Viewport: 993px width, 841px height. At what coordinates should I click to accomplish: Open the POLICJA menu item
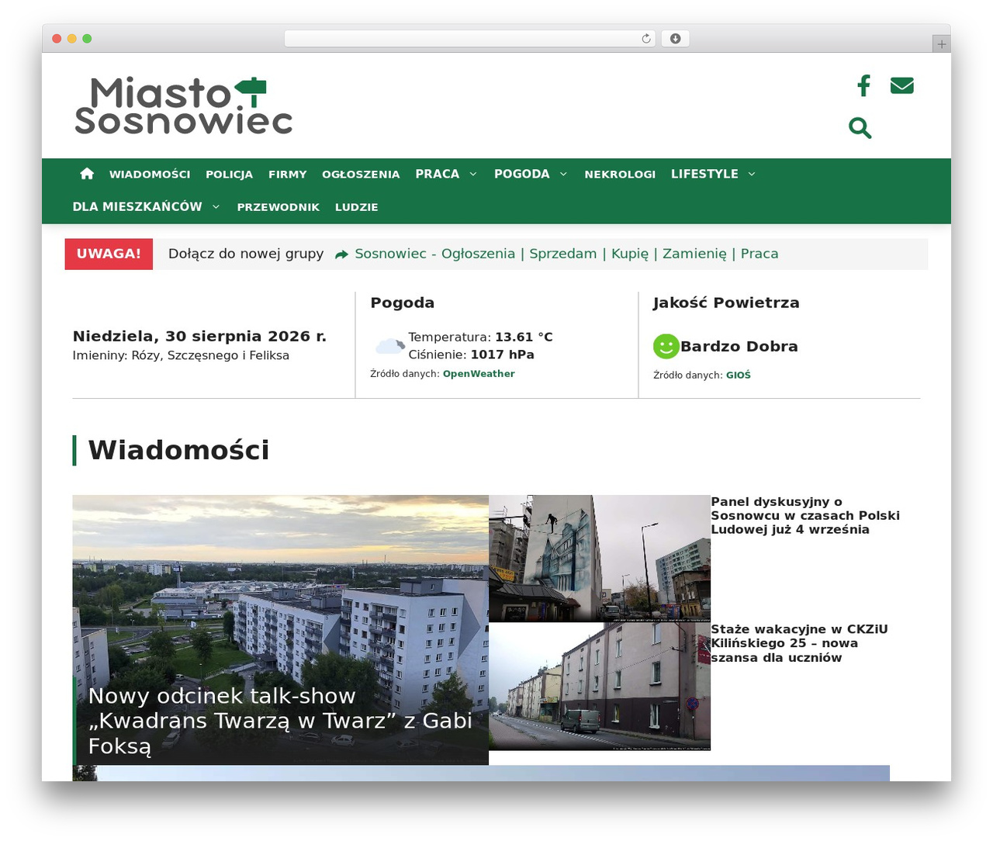pos(230,175)
